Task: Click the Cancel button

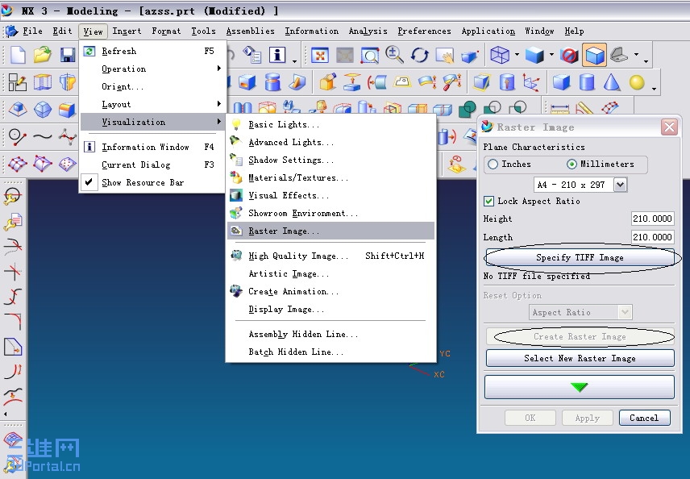Action: (644, 418)
